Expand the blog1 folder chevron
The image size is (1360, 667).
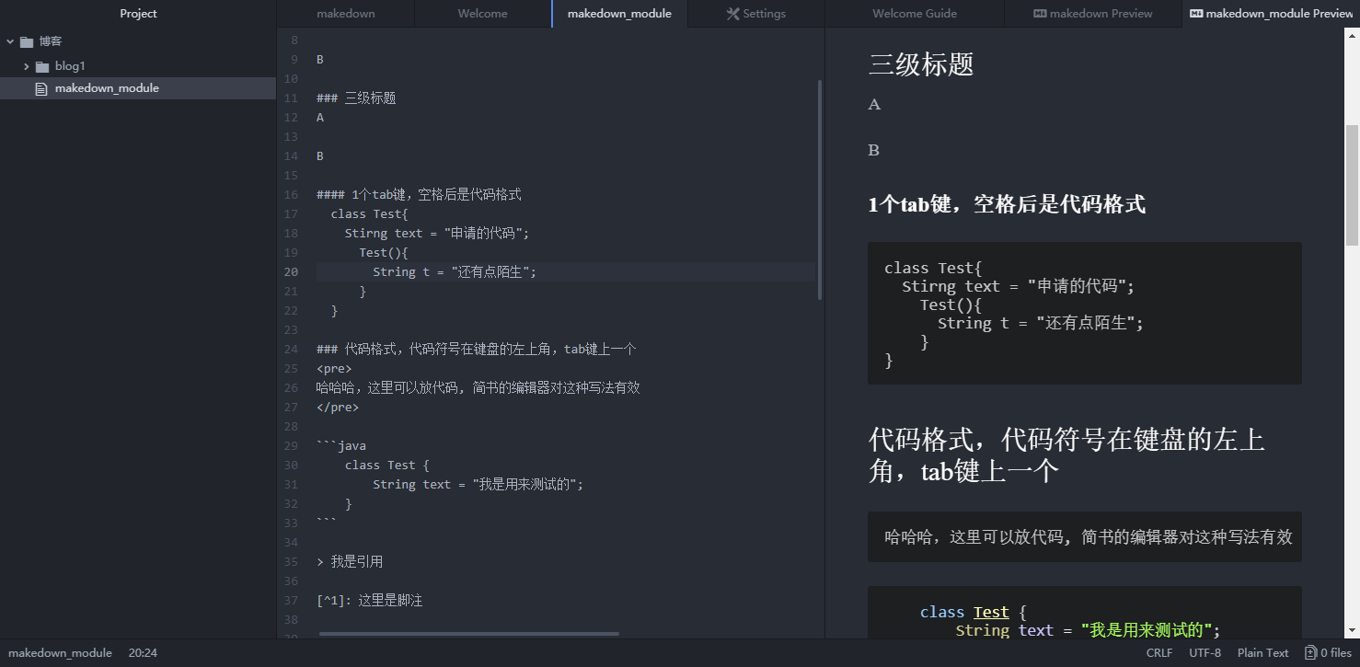(x=27, y=66)
